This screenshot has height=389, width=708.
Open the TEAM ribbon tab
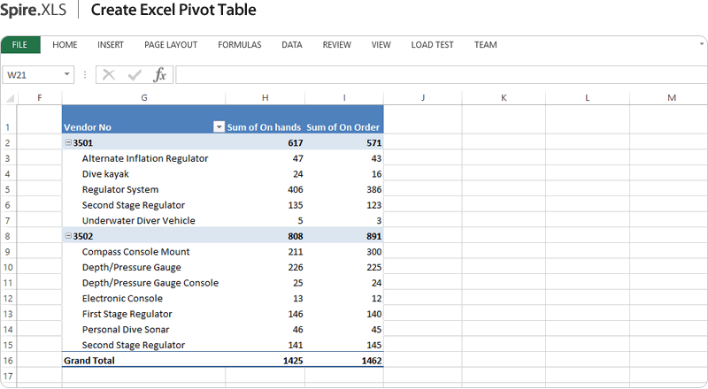tap(485, 45)
